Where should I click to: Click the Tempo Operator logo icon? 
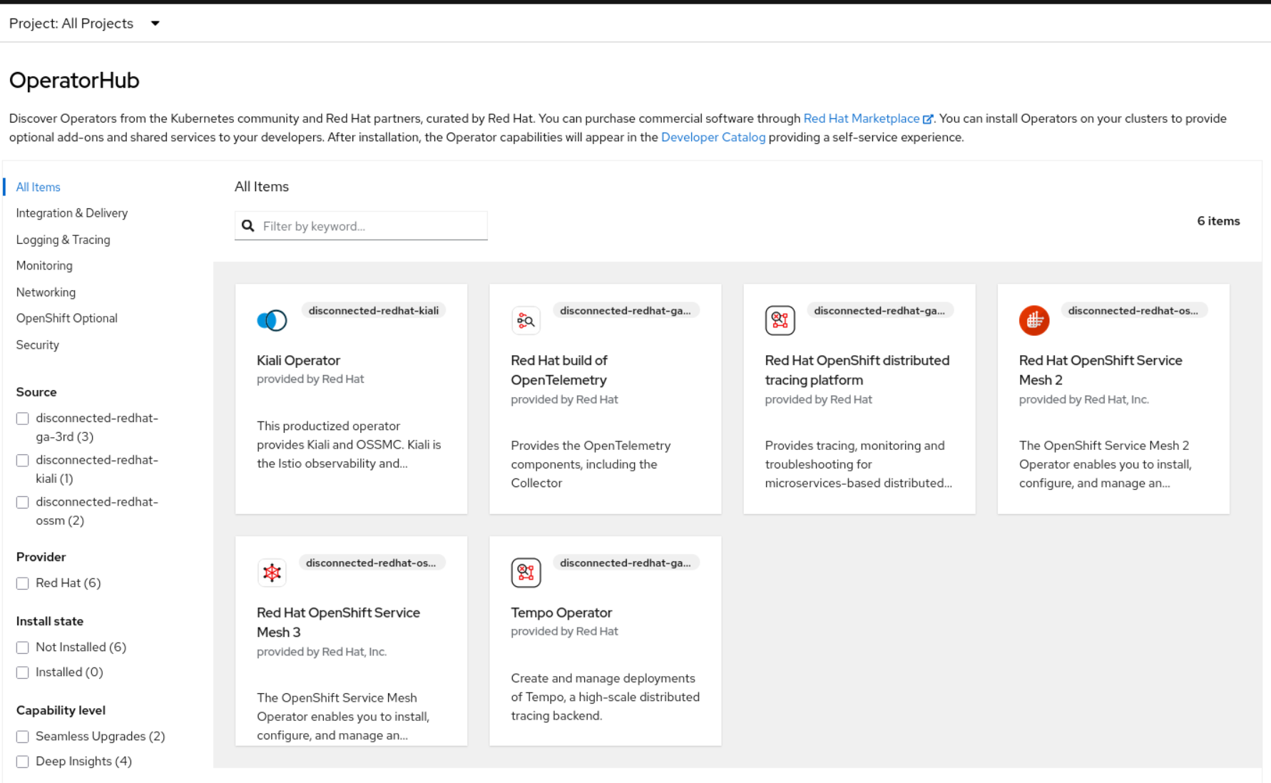tap(526, 573)
